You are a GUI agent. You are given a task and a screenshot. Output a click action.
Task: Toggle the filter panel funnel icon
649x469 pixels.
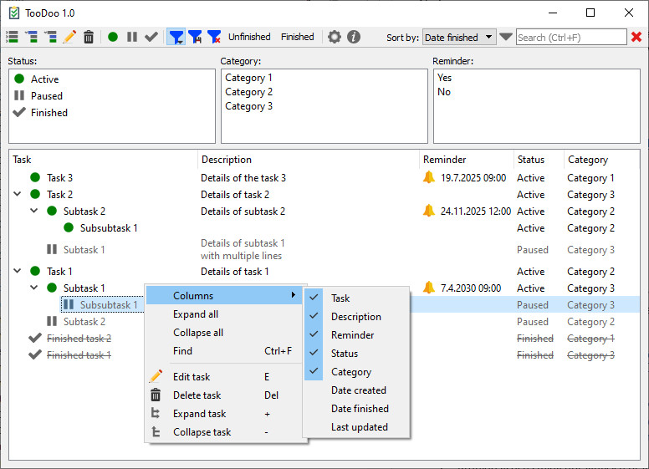tap(176, 37)
